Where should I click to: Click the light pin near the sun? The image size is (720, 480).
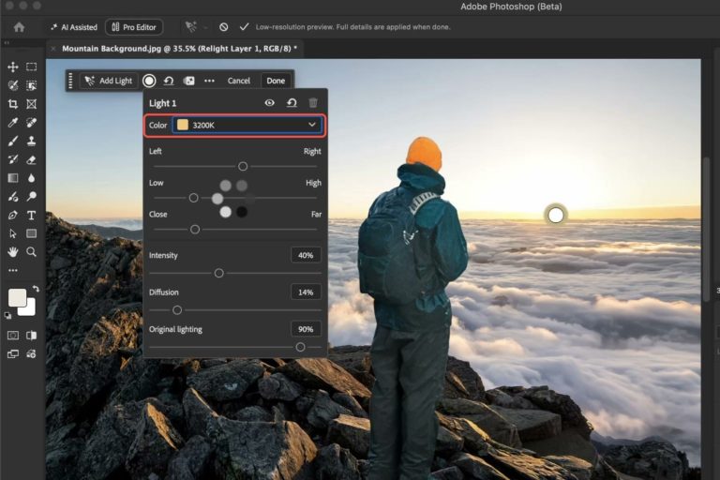click(x=556, y=215)
